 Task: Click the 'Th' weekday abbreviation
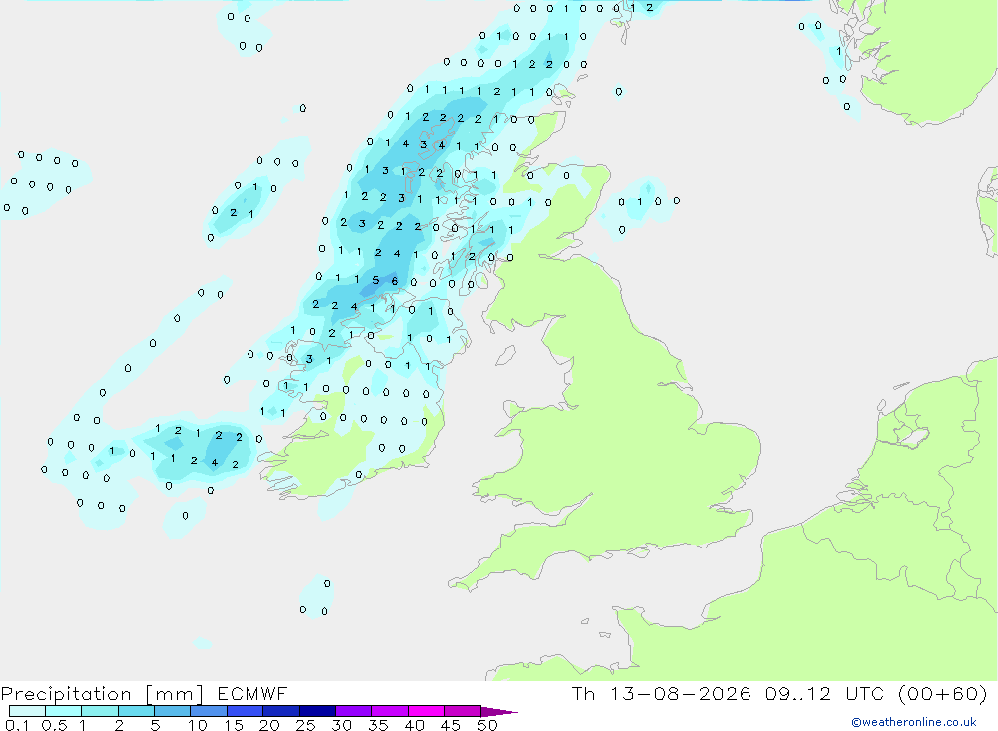coord(583,694)
